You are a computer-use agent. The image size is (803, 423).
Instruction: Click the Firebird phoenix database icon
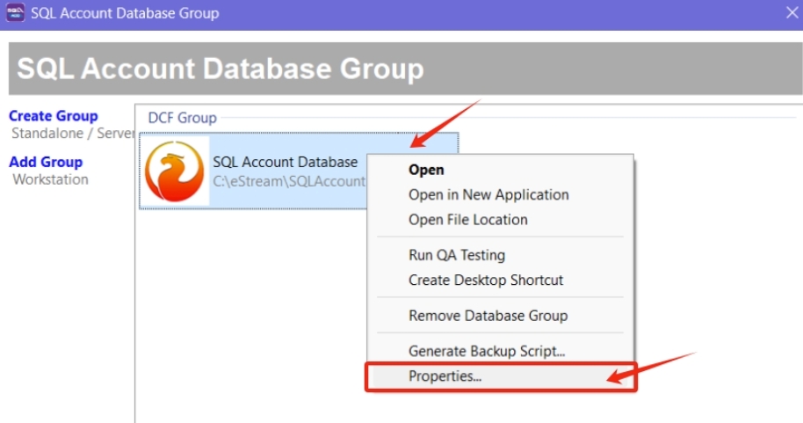[x=173, y=171]
